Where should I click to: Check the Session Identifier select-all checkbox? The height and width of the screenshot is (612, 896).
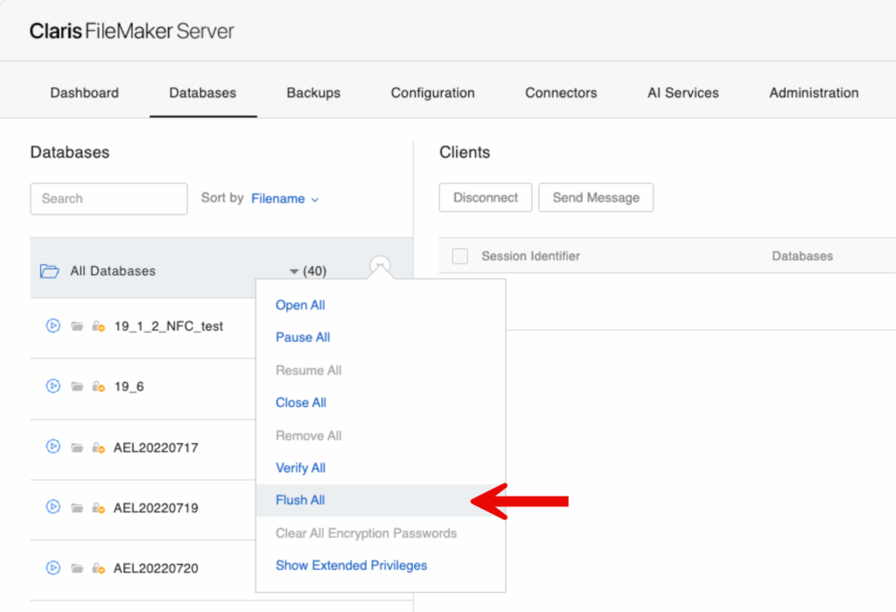tap(459, 256)
